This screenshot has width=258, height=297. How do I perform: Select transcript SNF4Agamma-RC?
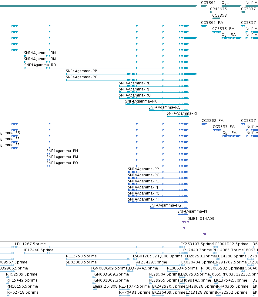(82, 77)
